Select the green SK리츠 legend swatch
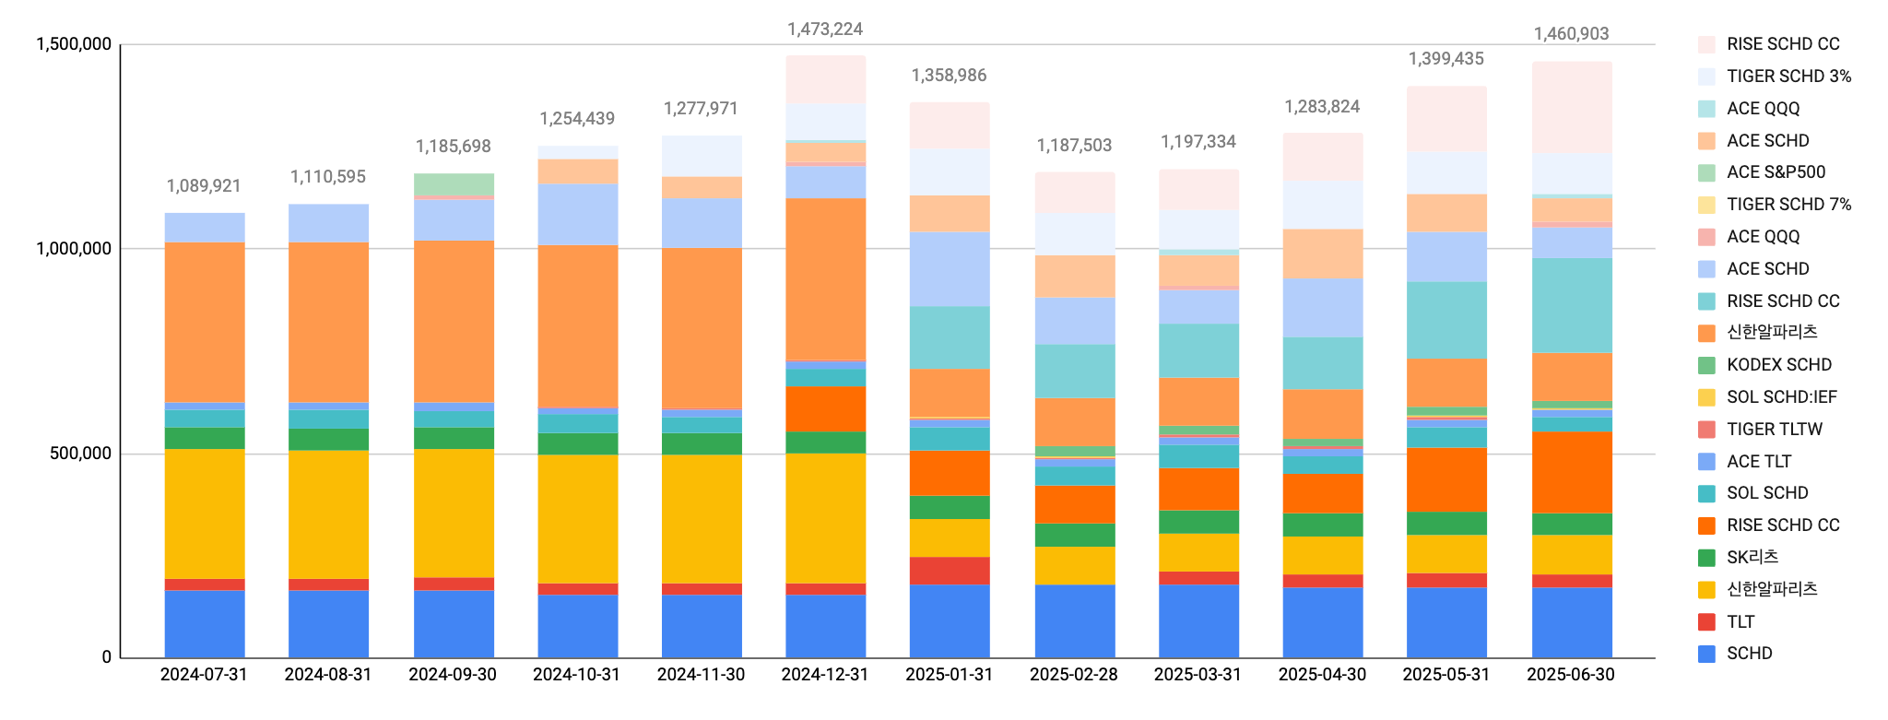The image size is (1888, 720). [1706, 558]
